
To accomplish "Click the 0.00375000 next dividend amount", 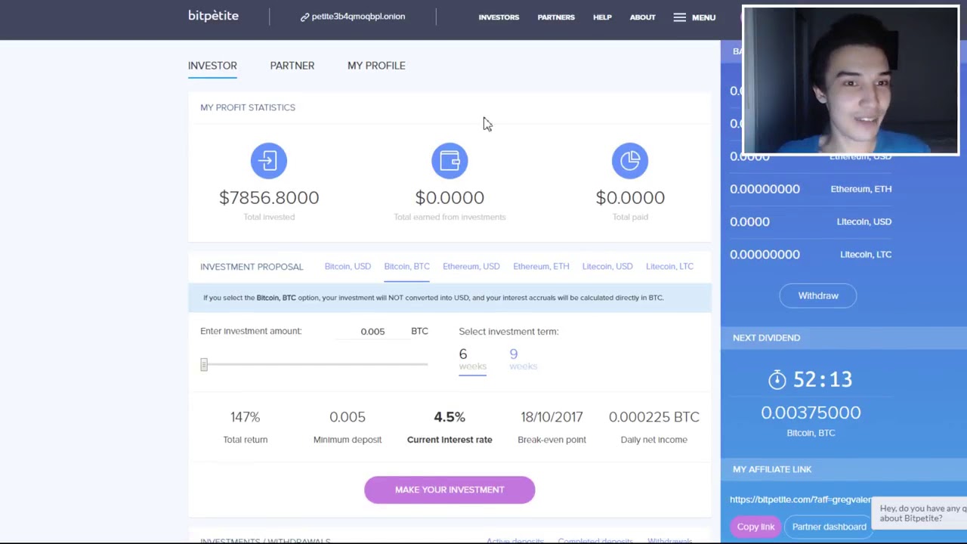I will pos(811,413).
